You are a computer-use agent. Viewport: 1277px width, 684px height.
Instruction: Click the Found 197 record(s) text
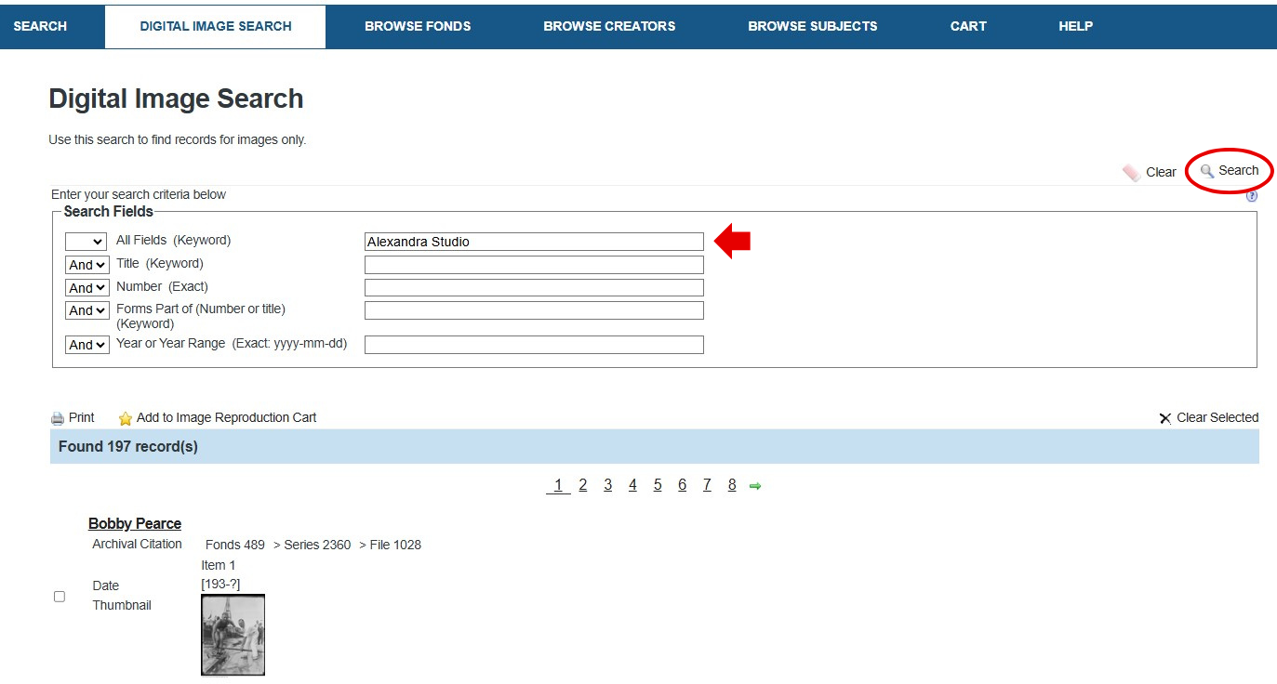click(x=128, y=447)
